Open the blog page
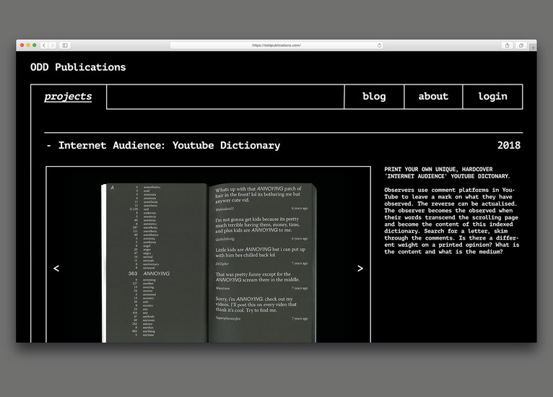 point(373,97)
